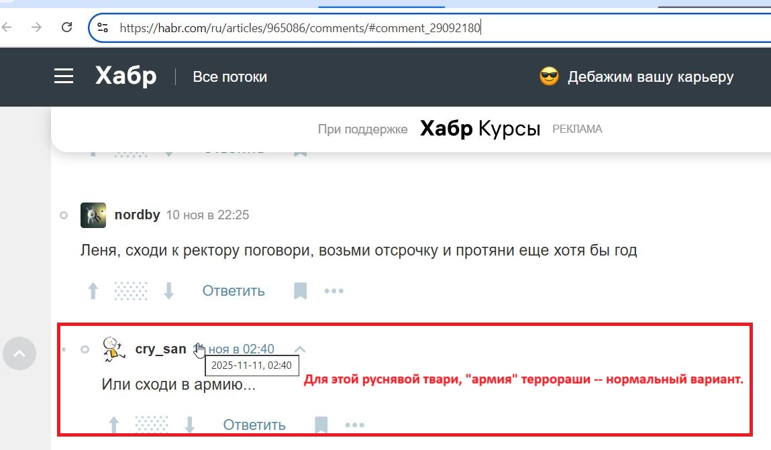Click the scroll-to-top arrow button
771x450 pixels.
19,353
